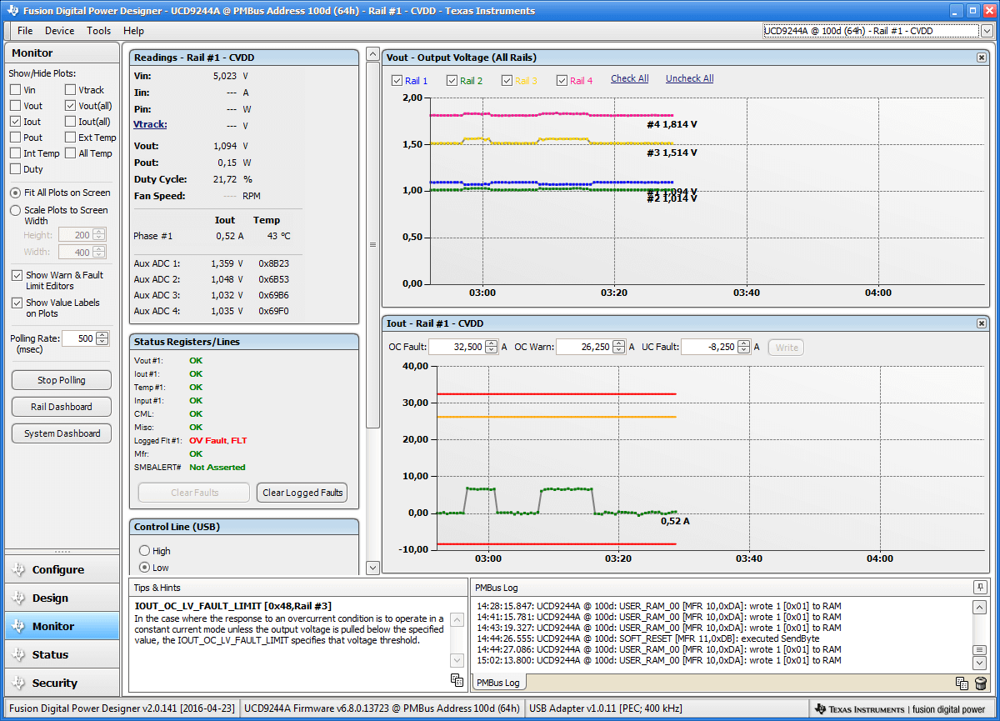Image resolution: width=1000 pixels, height=721 pixels.
Task: Adjust UC Fault limit stepper
Action: coord(744,347)
